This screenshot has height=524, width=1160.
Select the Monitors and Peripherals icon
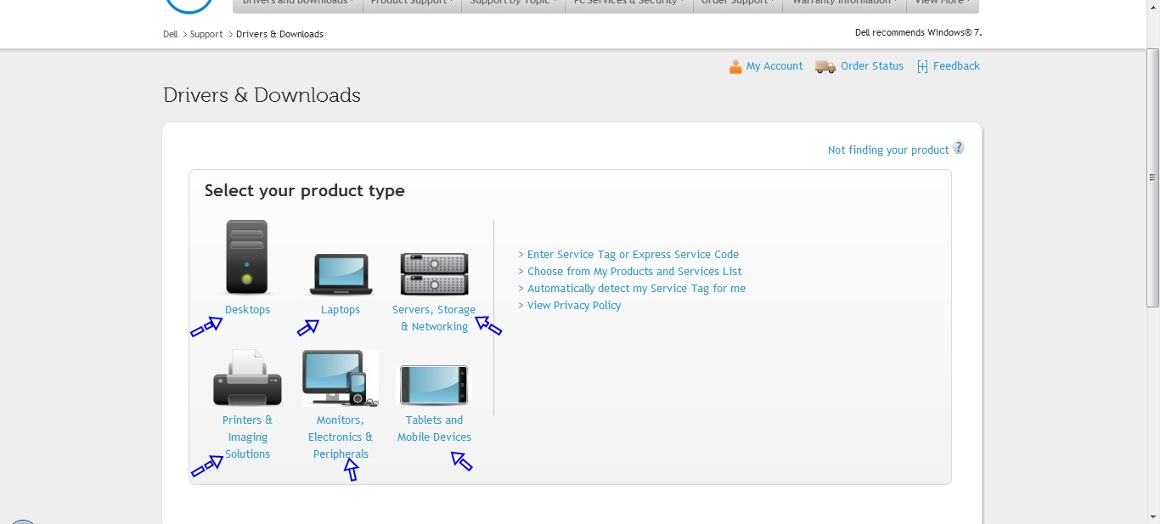[340, 378]
